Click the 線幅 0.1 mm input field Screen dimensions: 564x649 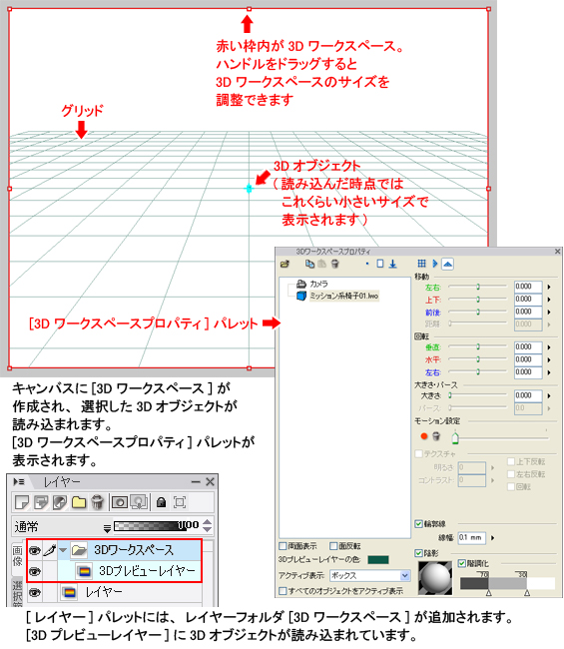tap(472, 537)
